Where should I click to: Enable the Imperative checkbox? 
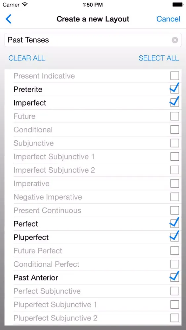[x=175, y=183]
